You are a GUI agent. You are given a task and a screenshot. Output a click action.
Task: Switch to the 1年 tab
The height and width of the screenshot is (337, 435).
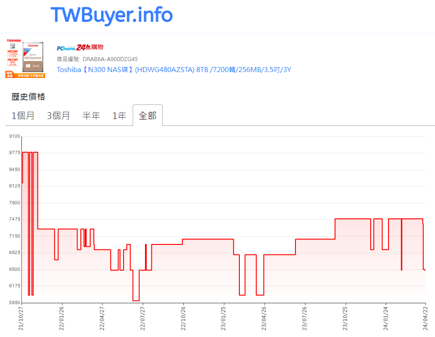point(119,115)
